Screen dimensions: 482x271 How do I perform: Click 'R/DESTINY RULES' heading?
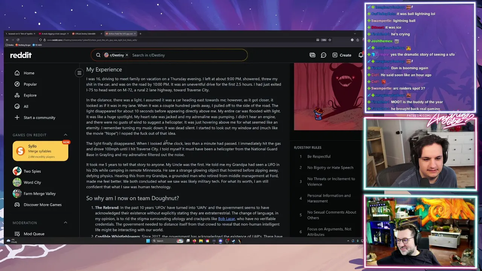pos(308,148)
